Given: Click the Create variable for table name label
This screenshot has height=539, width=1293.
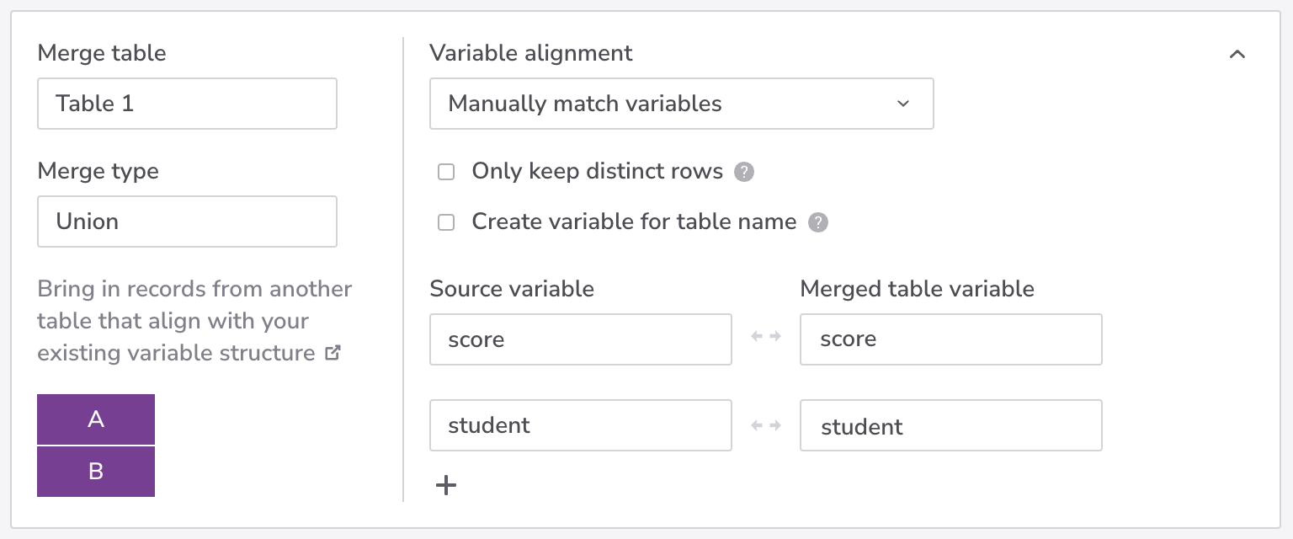Looking at the screenshot, I should click(633, 222).
